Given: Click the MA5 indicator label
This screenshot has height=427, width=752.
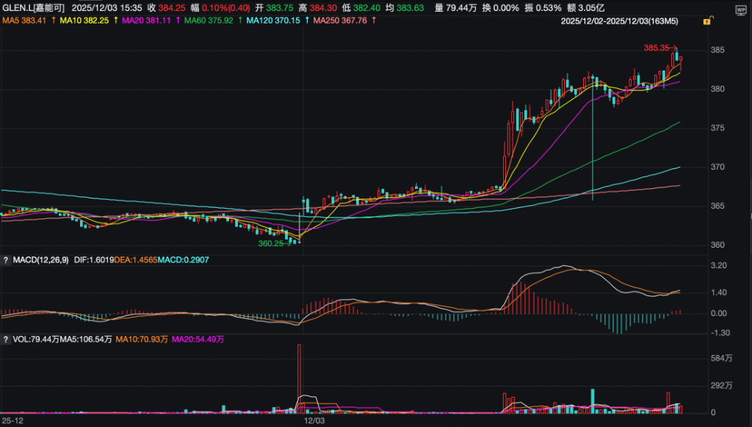Looking at the screenshot, I should 25,21.
